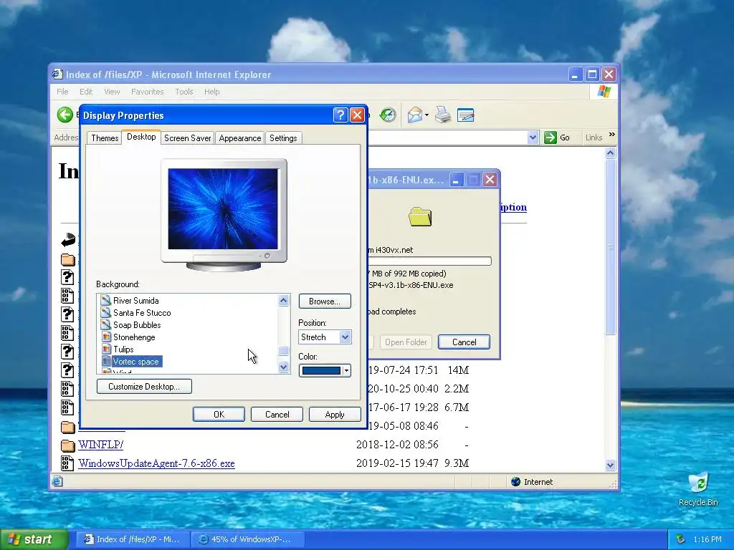Screen dimensions: 734x550
Task: Switch to Index of /files/XP taskbar button
Action: tap(133, 539)
